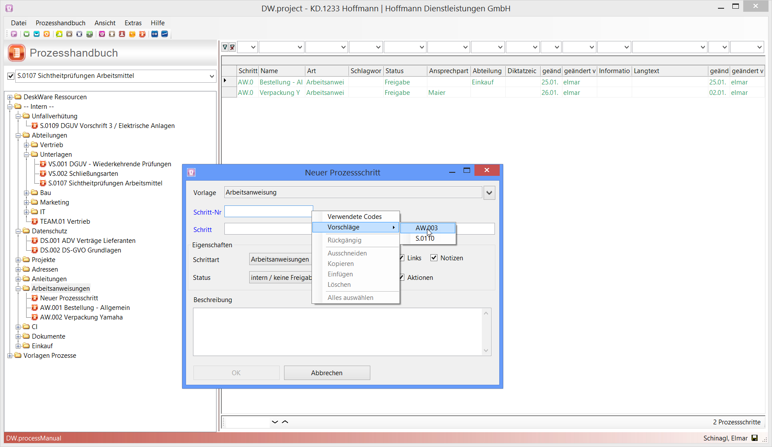This screenshot has width=772, height=447.
Task: Click the blue line graph toolbar icon
Action: [165, 34]
